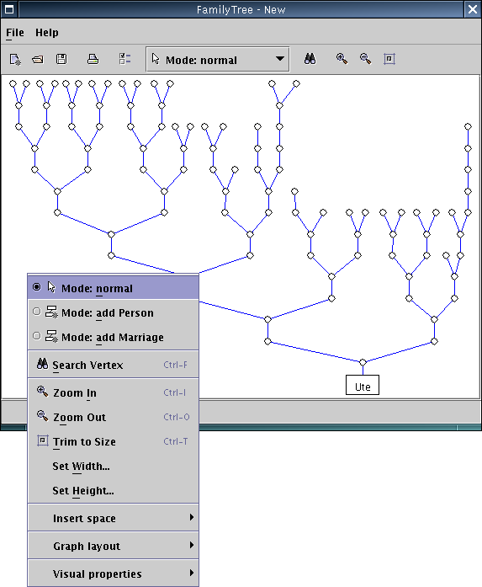Click the properties list toolbar icon

pos(124,59)
